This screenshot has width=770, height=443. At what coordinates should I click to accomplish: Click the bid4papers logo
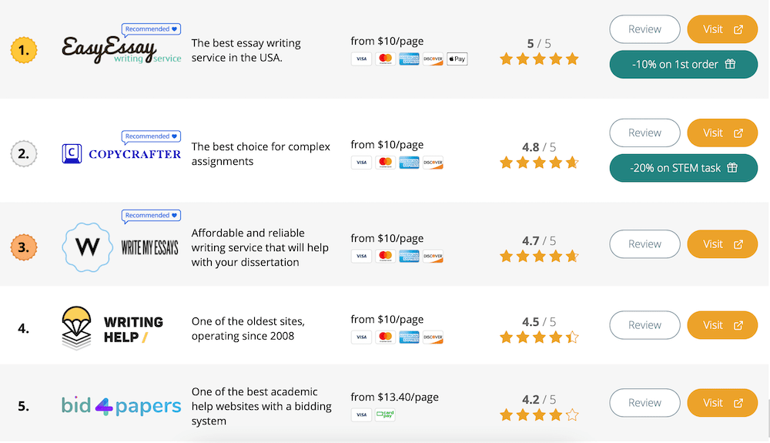(x=122, y=406)
